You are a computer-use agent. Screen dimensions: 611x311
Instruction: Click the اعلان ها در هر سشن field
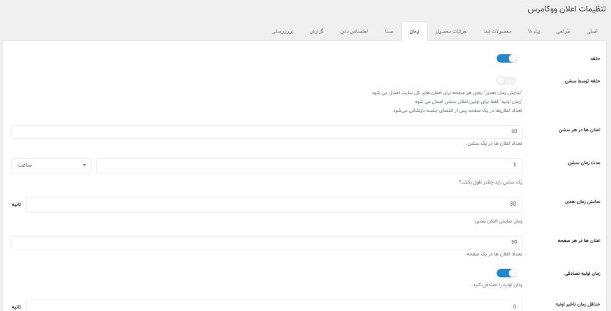coord(267,131)
